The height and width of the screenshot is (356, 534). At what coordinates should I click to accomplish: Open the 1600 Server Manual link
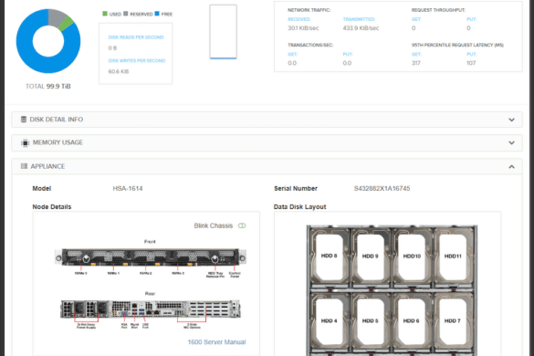coord(216,342)
